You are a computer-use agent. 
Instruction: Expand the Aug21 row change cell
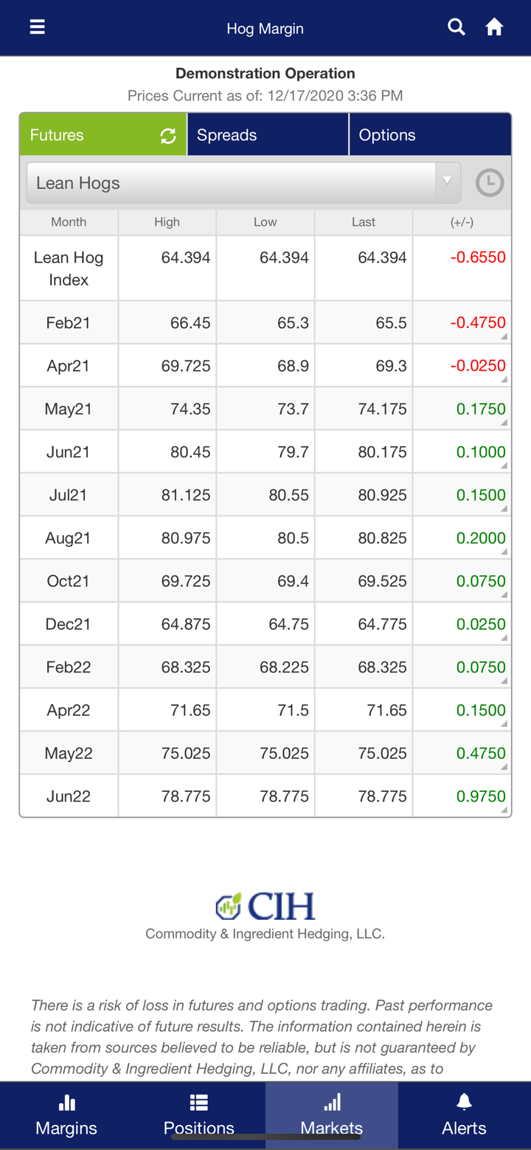462,538
